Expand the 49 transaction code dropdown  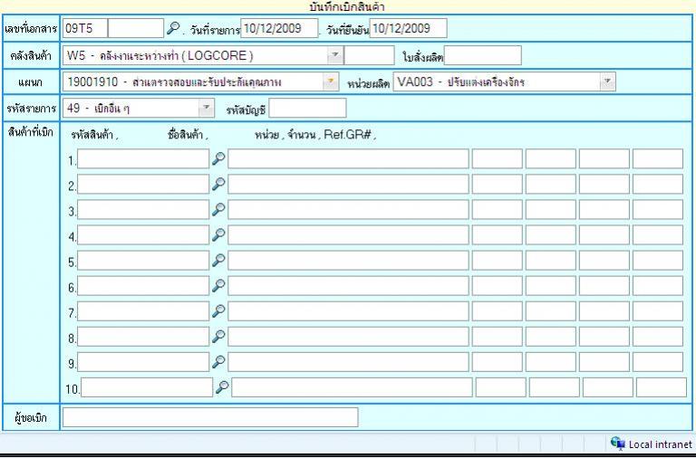(206, 108)
